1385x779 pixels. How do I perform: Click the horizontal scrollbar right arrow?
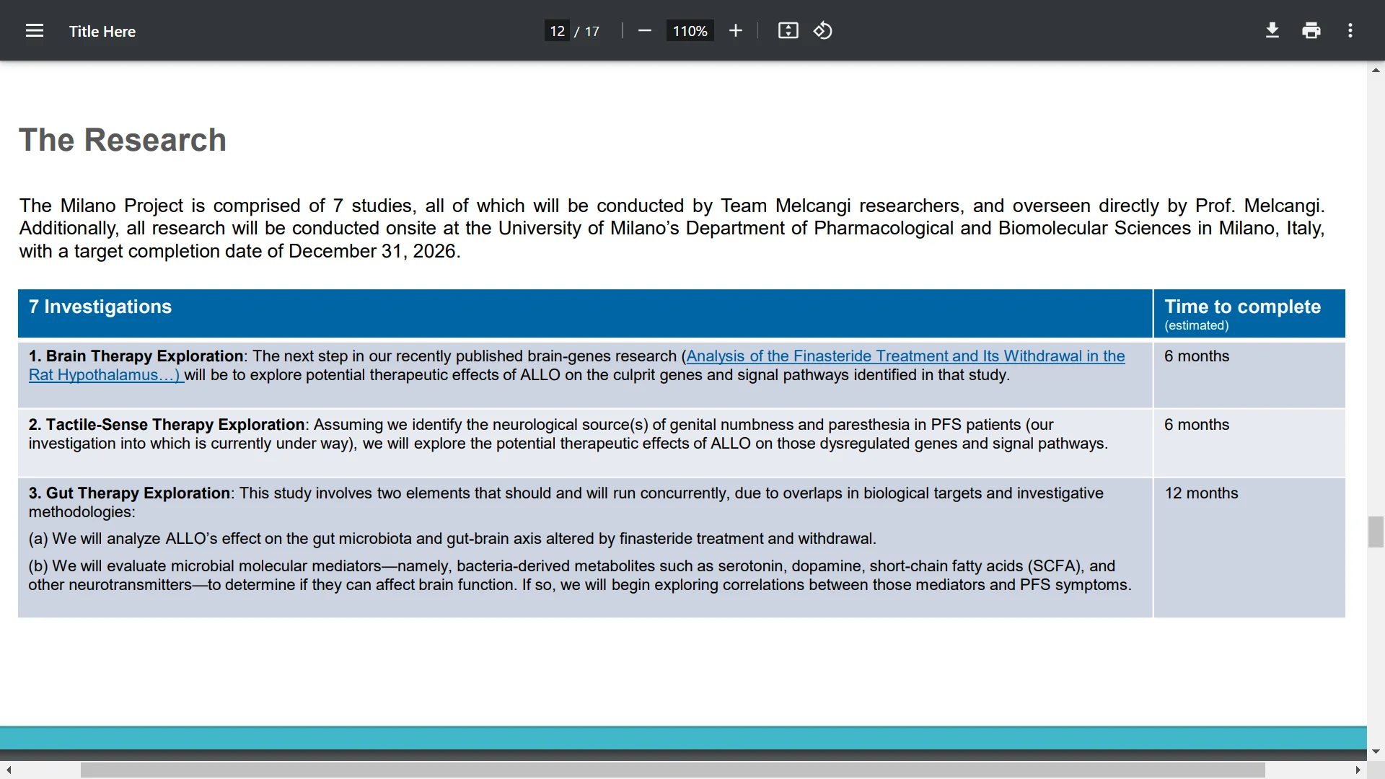click(1358, 770)
